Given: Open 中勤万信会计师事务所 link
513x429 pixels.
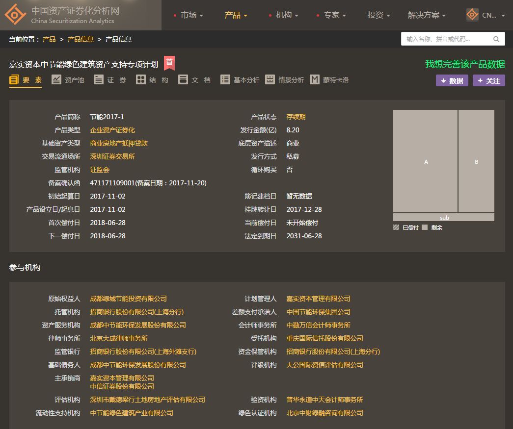Looking at the screenshot, I should tap(318, 325).
